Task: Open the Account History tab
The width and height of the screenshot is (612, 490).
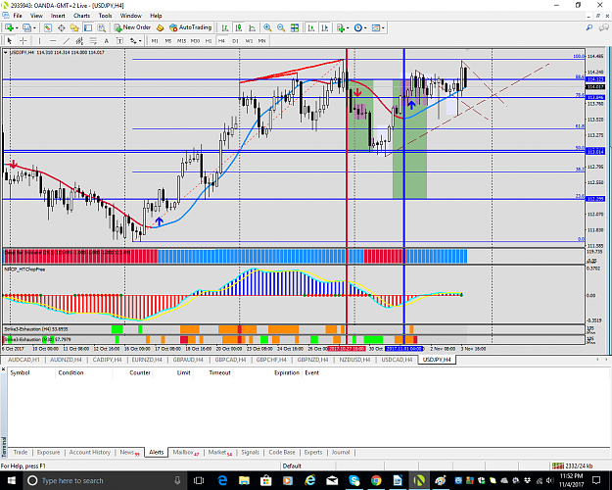Action: pos(90,452)
